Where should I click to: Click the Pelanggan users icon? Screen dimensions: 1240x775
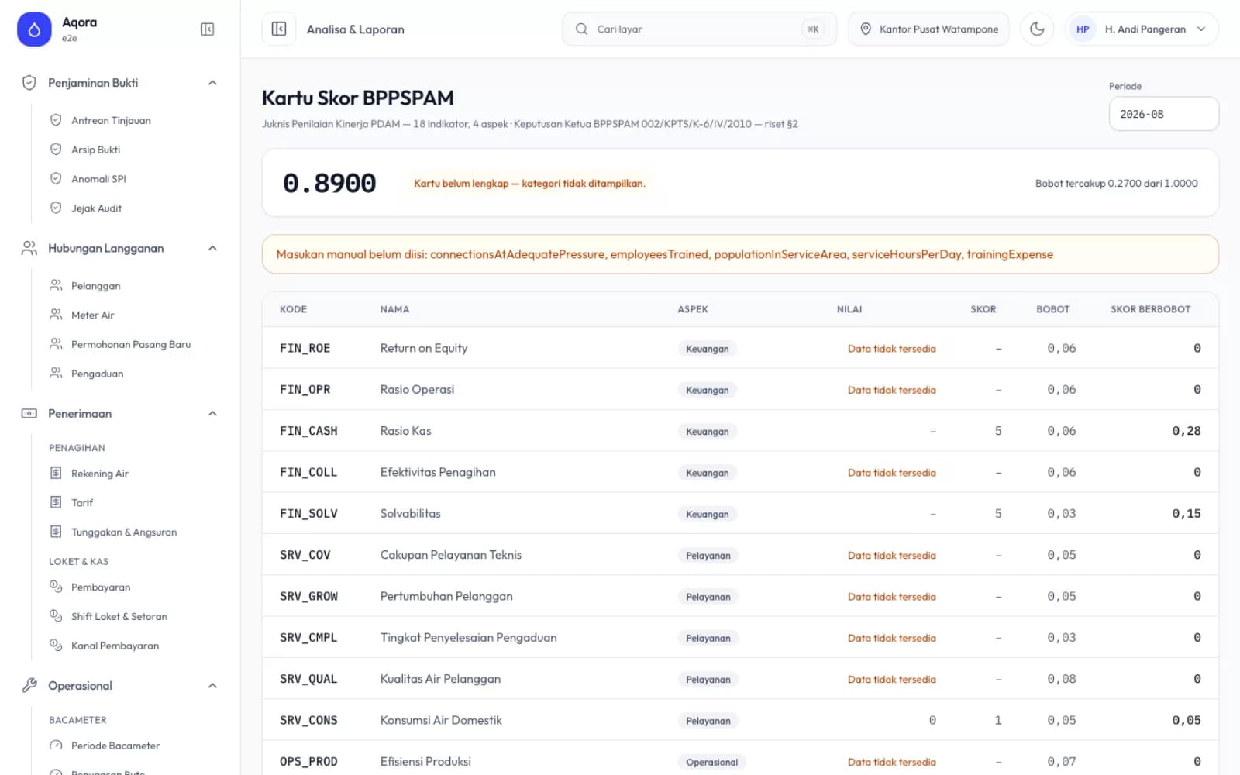tap(56, 285)
